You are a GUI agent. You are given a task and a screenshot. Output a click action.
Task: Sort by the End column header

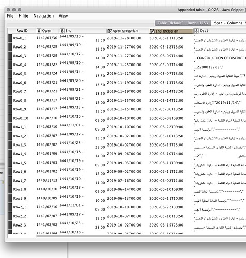point(83,31)
